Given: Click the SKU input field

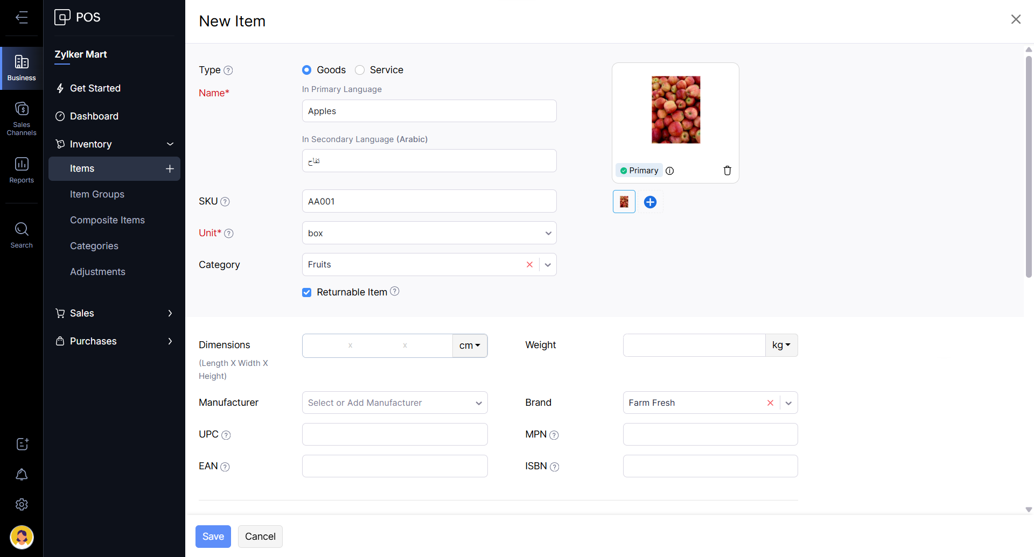Looking at the screenshot, I should pos(429,201).
